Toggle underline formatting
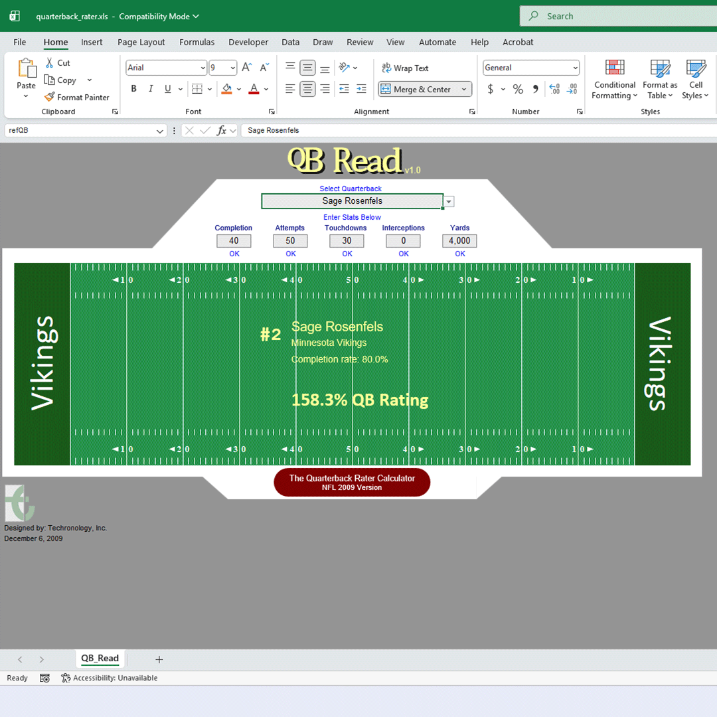The height and width of the screenshot is (717, 717). tap(167, 88)
